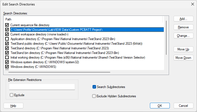Tick the Exclude extension checkbox
This screenshot has height=112, width=197.
(x=11, y=95)
